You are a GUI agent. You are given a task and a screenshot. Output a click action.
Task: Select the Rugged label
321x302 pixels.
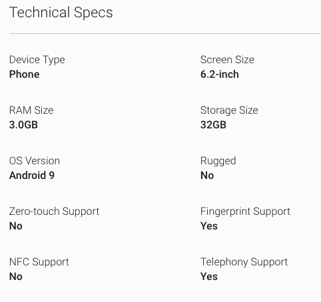click(218, 161)
